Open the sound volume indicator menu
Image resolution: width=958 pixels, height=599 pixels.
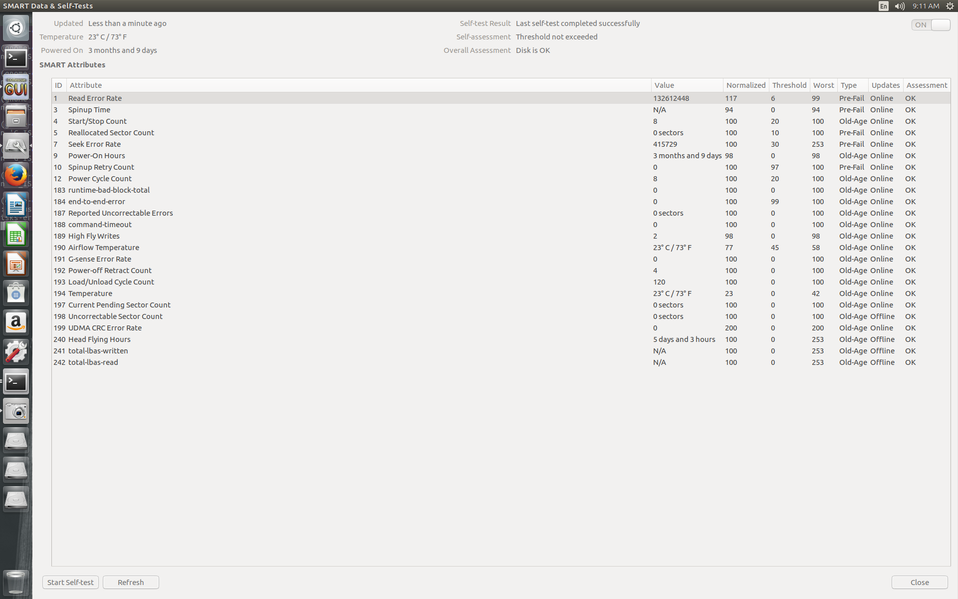(x=900, y=6)
